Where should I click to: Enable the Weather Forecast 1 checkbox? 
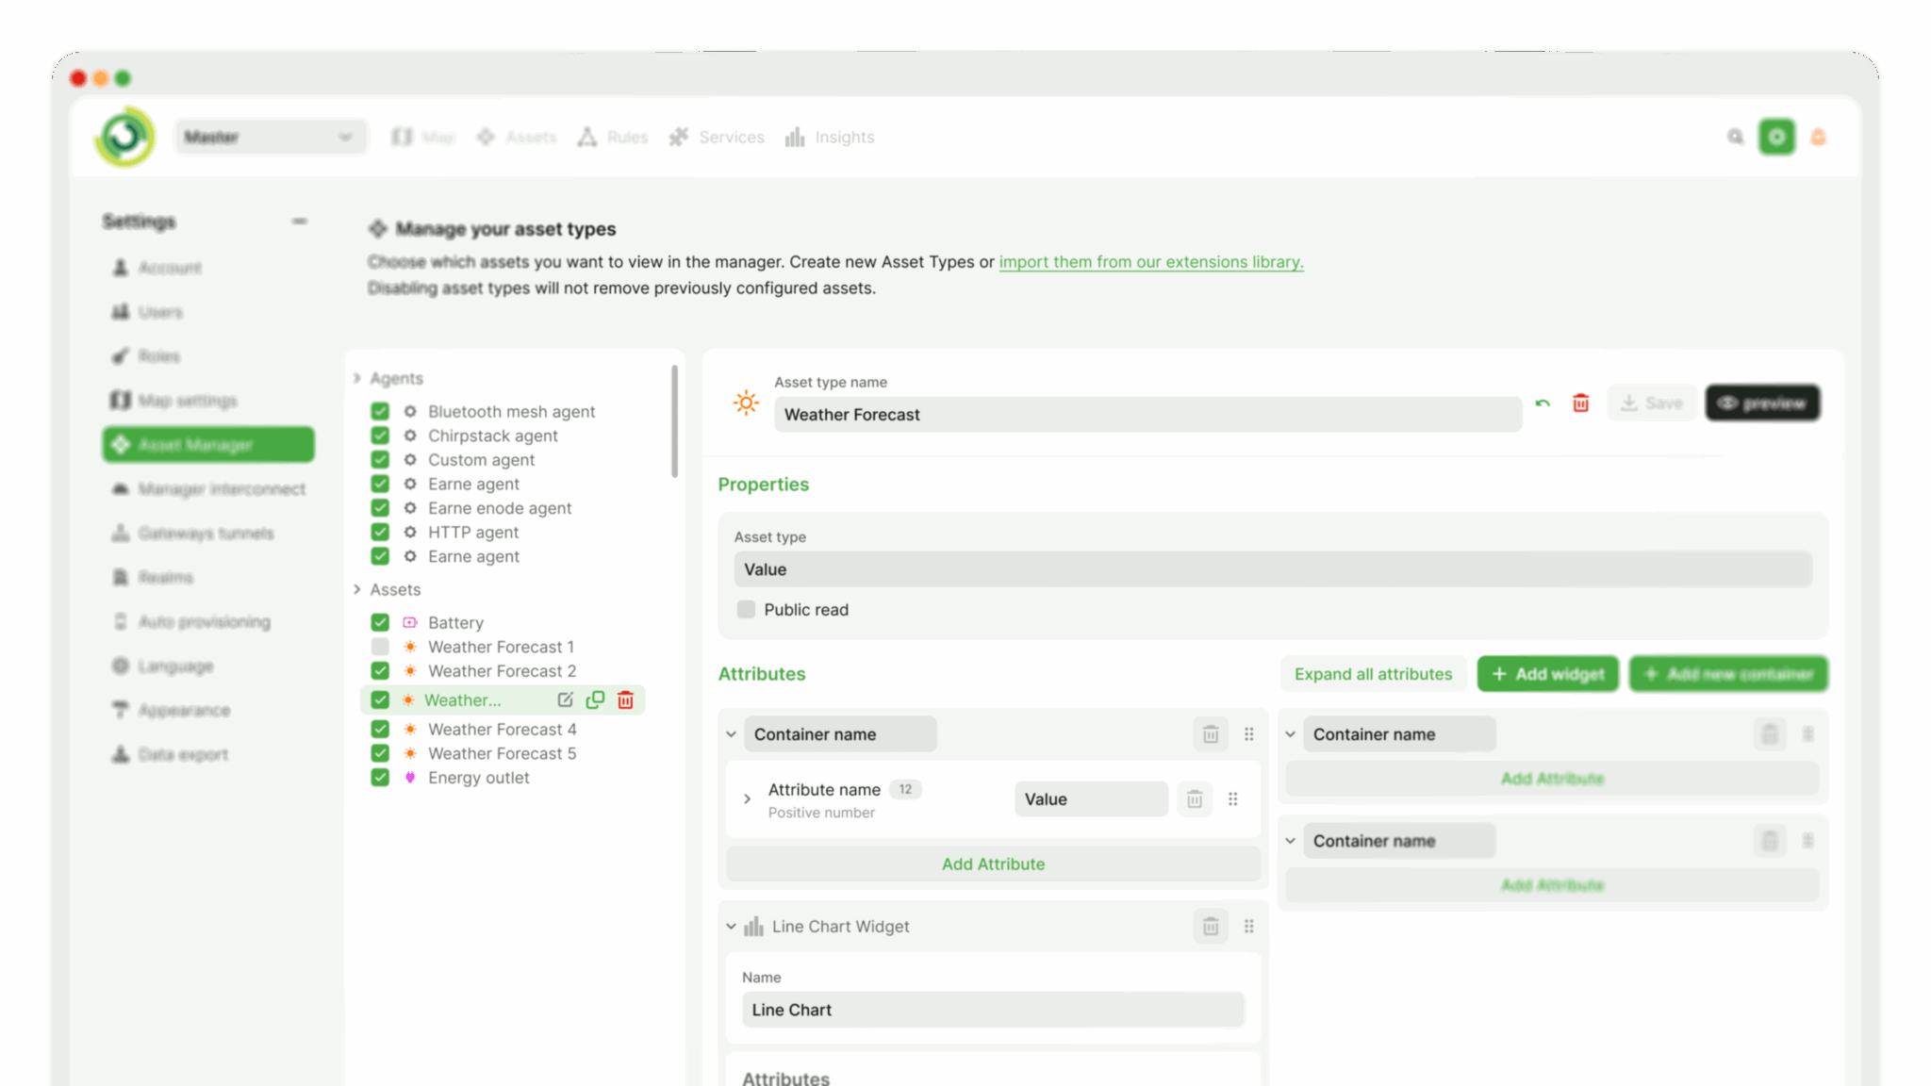pyautogui.click(x=380, y=647)
